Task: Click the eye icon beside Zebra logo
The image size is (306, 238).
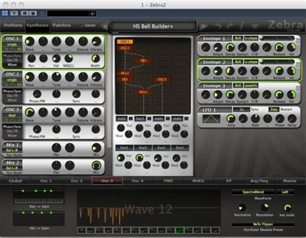Action: (255, 26)
